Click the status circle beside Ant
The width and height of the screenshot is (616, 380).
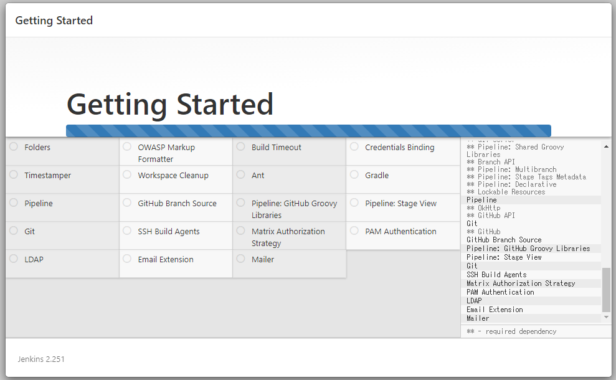241,174
